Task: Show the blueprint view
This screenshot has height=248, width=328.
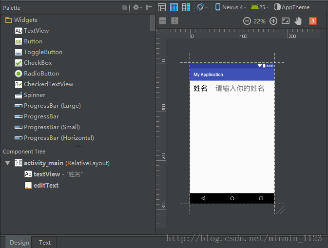Action: tap(174, 7)
